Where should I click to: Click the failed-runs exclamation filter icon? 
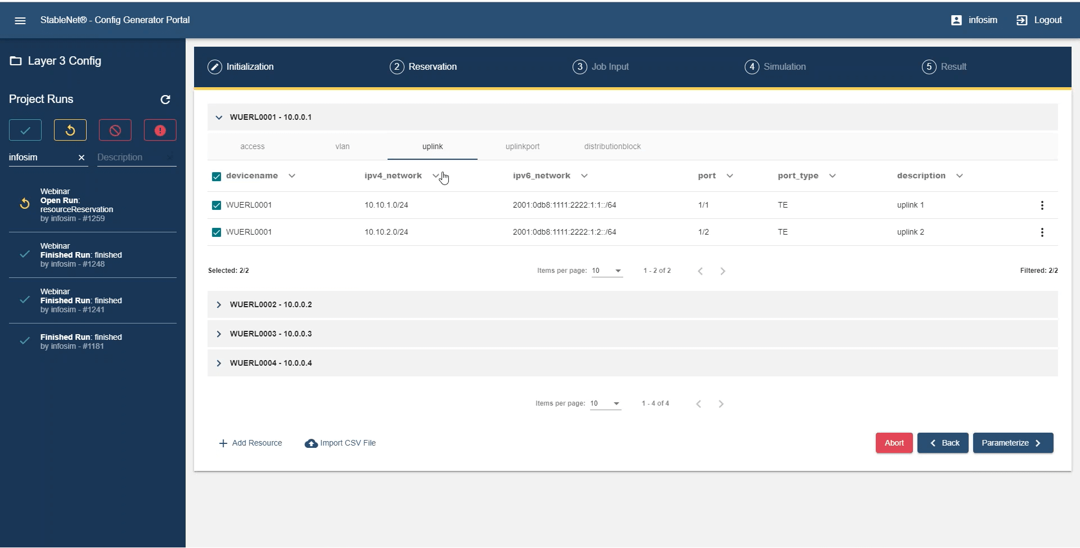(x=160, y=130)
